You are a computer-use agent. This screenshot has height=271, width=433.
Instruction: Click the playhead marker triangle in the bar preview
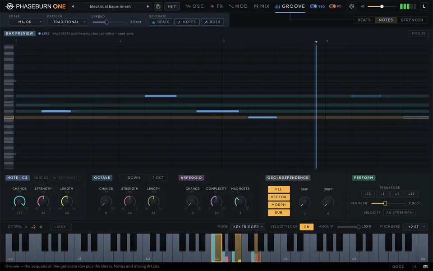tap(316, 42)
